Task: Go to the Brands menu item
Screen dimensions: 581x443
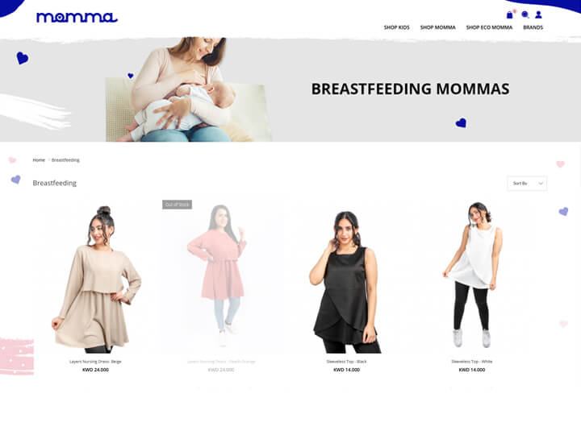Action: pyautogui.click(x=533, y=27)
